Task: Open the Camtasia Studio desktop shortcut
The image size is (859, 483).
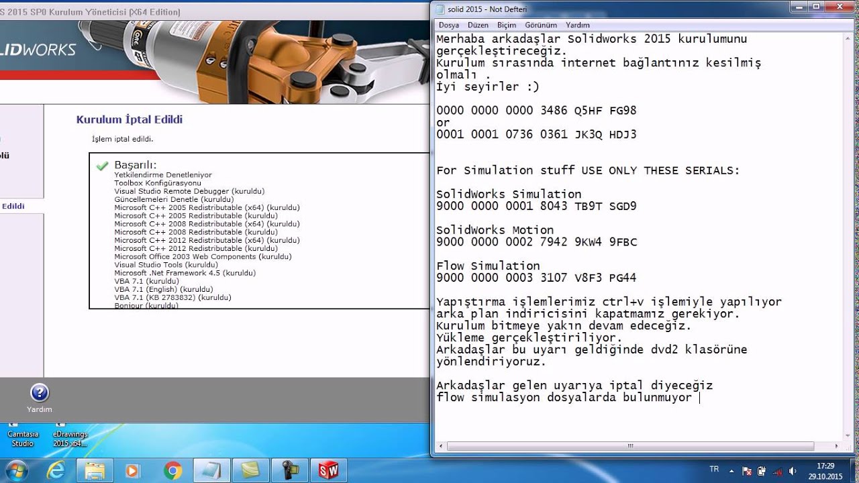Action: [x=21, y=435]
